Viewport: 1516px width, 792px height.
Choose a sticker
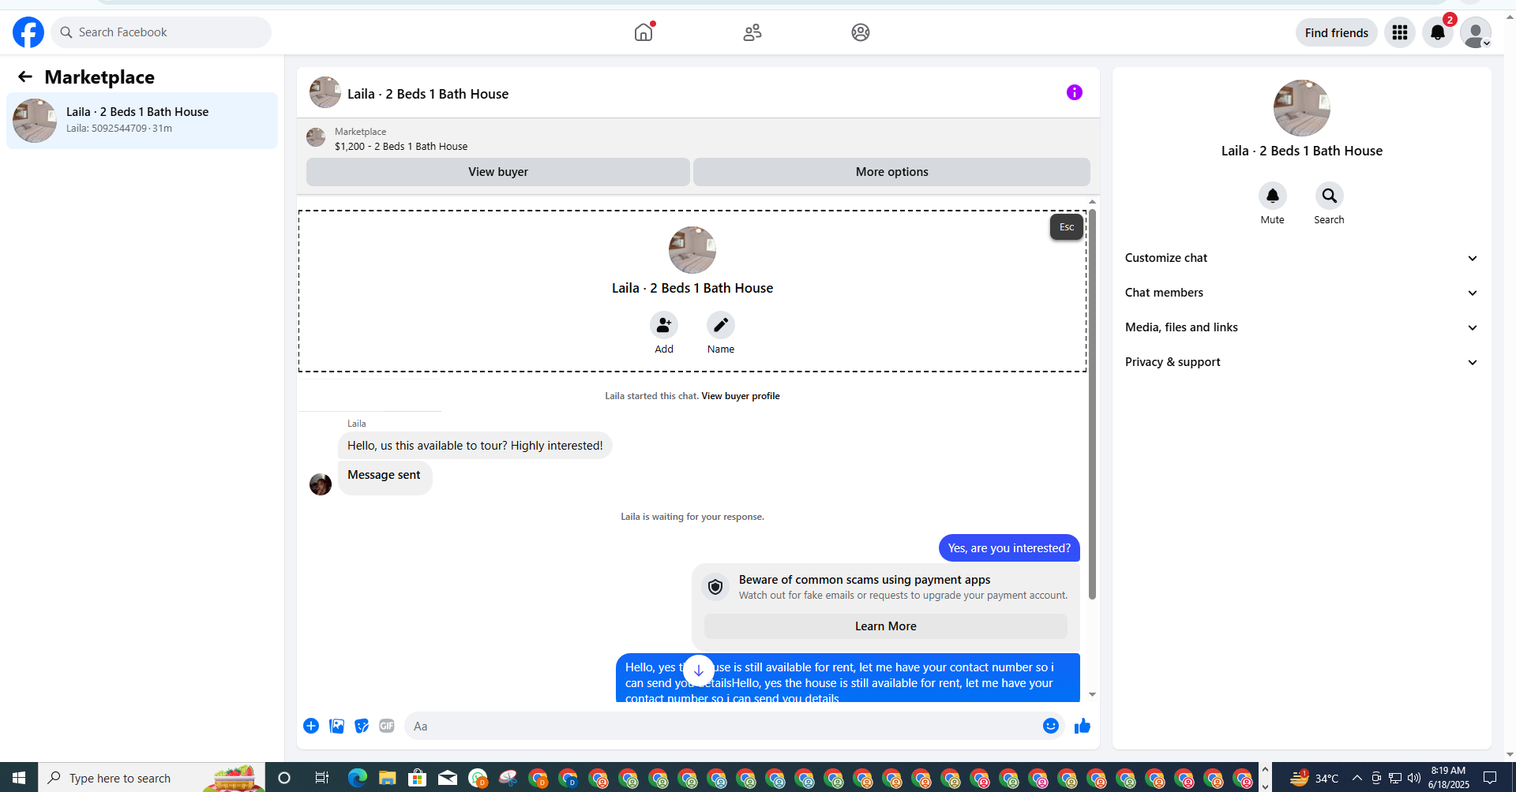(362, 726)
